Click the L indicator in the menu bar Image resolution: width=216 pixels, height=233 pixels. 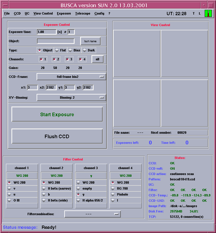(200, 14)
